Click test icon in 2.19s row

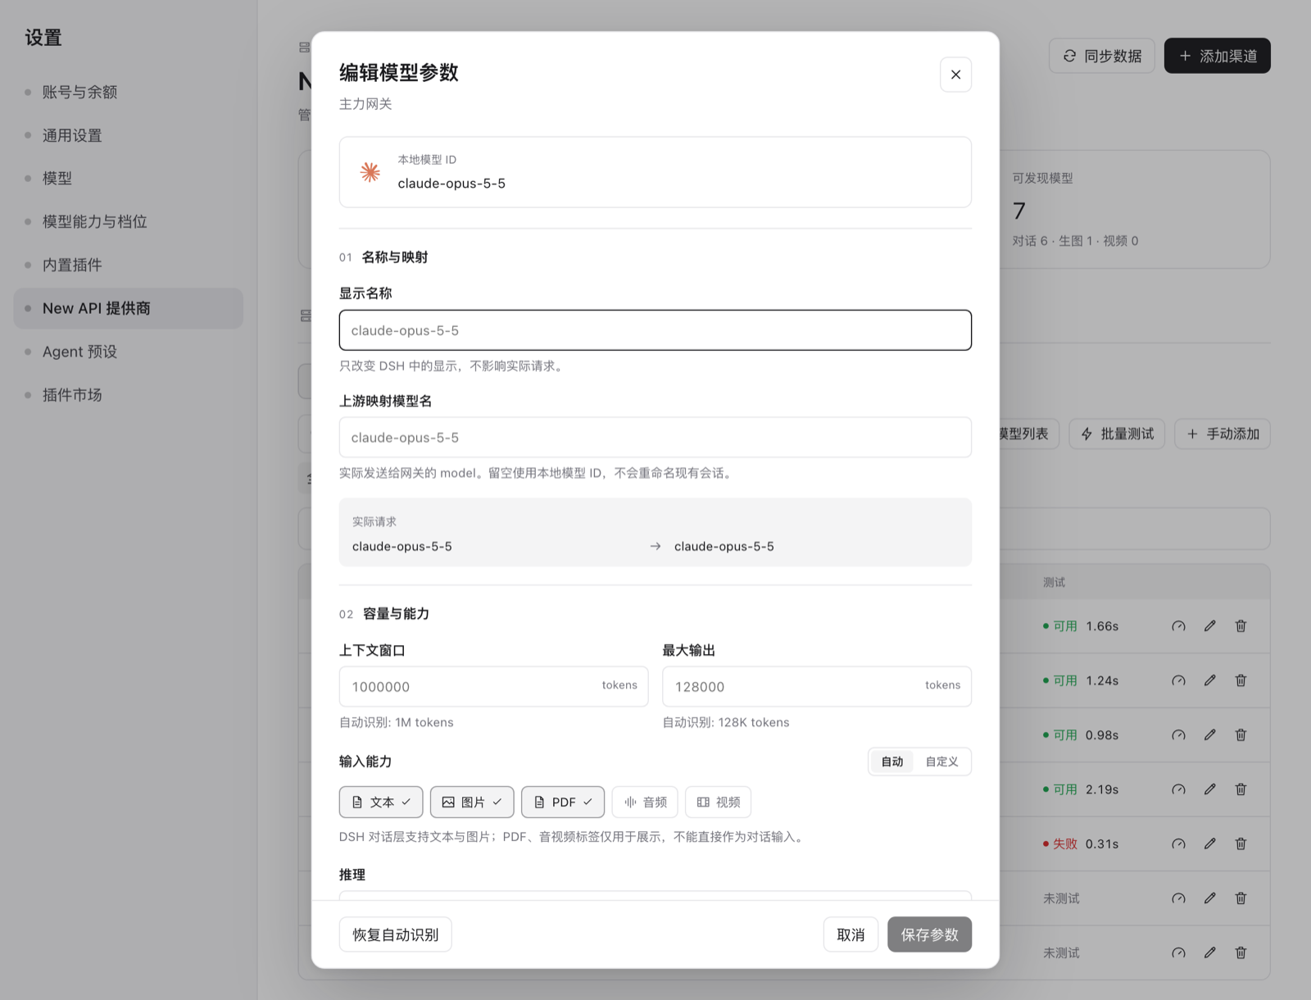click(1178, 789)
